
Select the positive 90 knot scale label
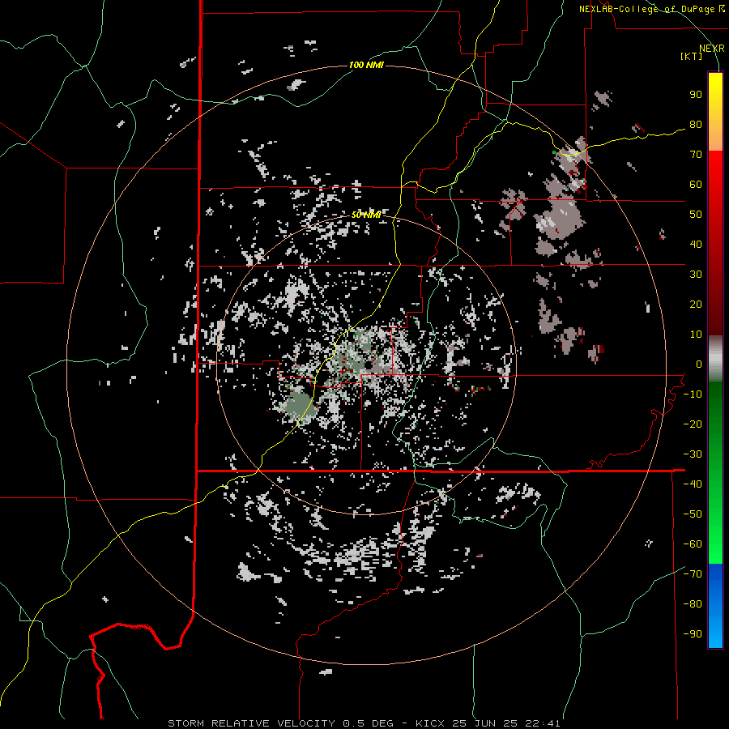click(696, 95)
